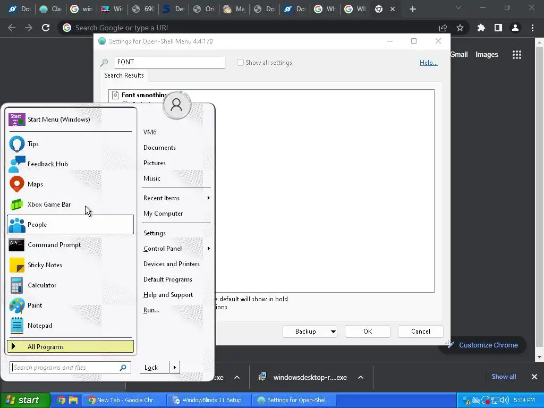The width and height of the screenshot is (544, 408).
Task: Launch Command Prompt
Action: (70, 244)
